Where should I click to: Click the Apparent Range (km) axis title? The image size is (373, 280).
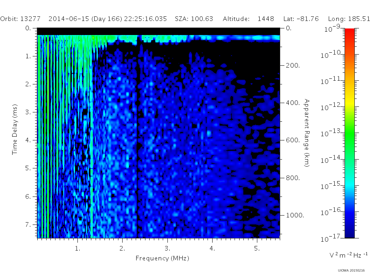pos(307,133)
